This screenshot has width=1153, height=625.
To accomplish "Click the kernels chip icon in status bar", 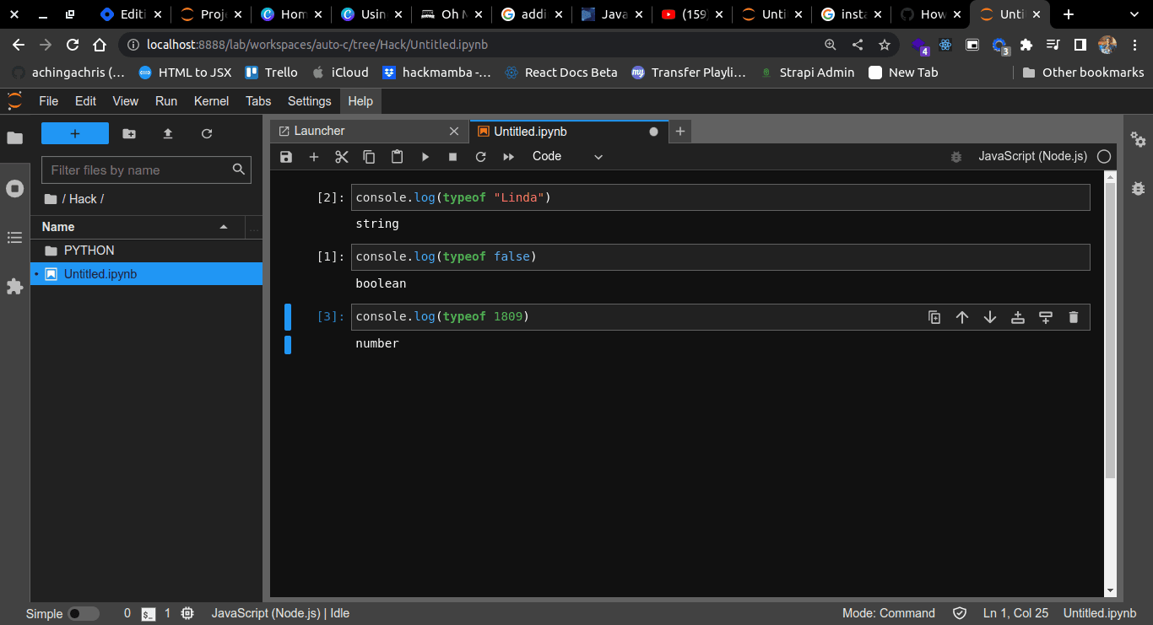I will (187, 614).
